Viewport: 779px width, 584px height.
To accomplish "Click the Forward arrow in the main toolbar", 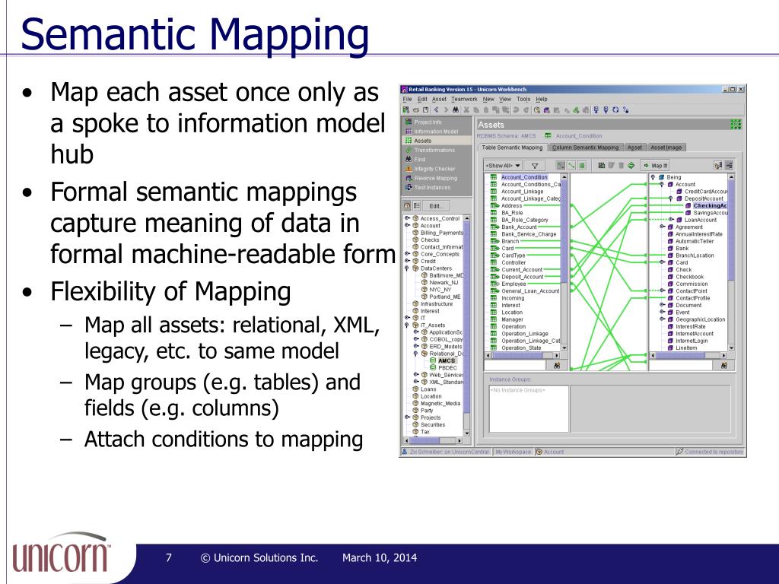I will pyautogui.click(x=446, y=109).
